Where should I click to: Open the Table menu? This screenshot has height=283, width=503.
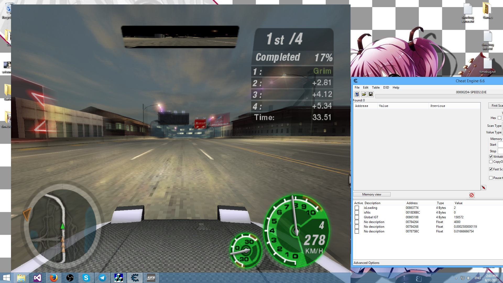click(376, 88)
